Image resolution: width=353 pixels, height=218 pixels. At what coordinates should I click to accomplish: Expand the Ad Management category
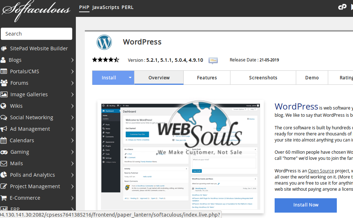[x=72, y=129]
